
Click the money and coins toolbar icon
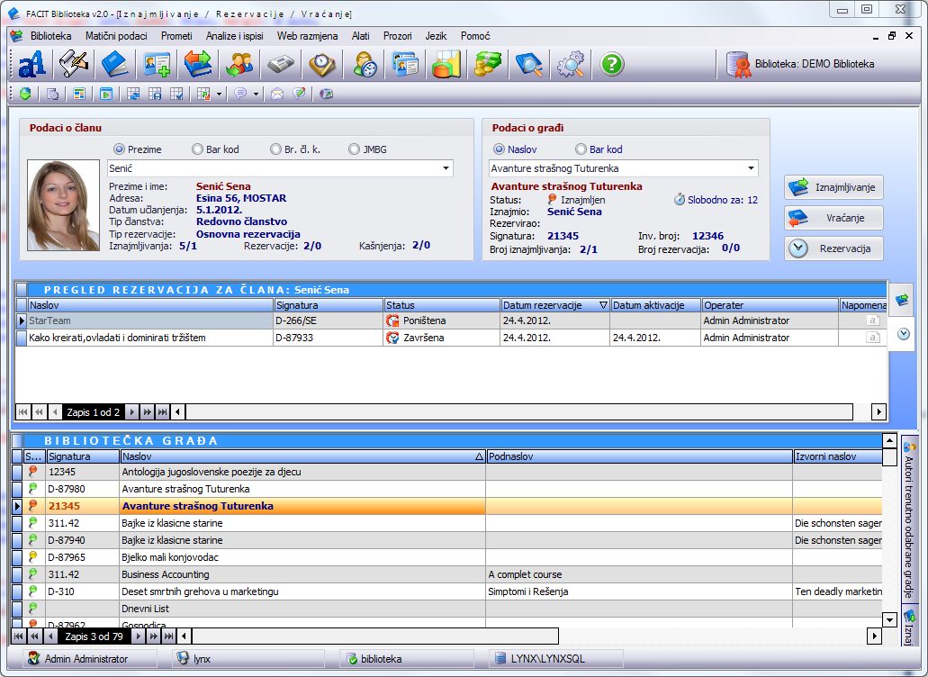tap(487, 65)
